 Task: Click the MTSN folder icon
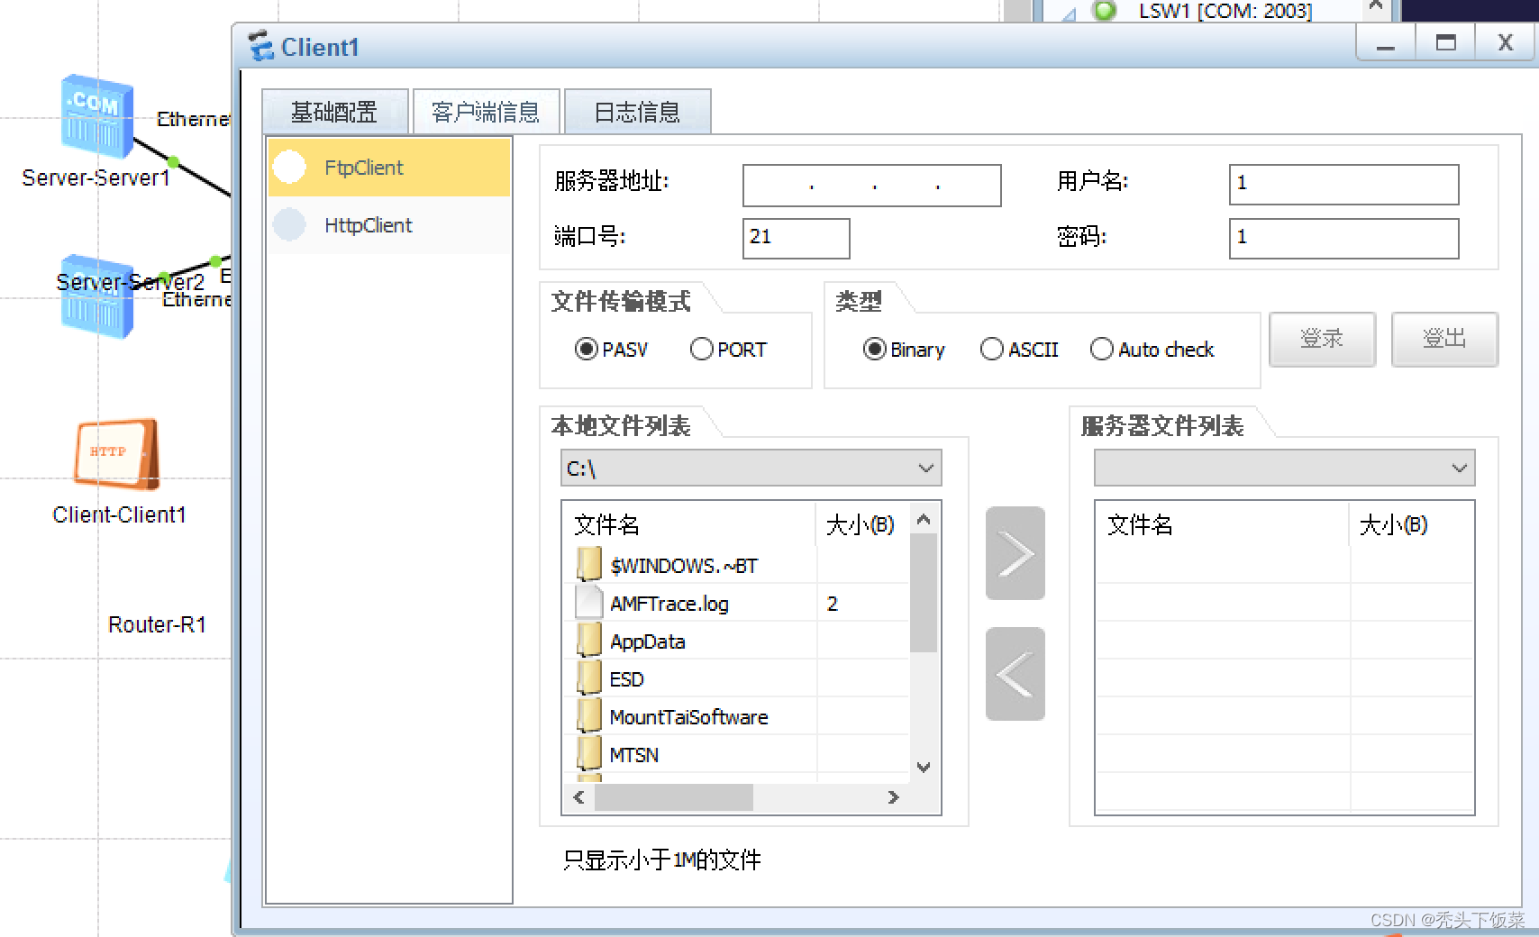(x=588, y=753)
